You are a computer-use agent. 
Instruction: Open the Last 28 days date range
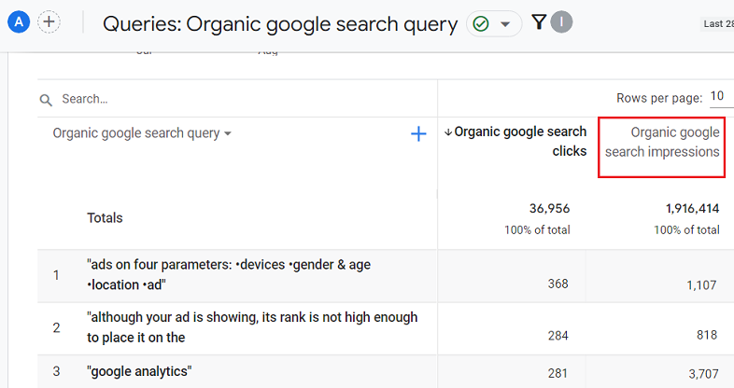(717, 24)
